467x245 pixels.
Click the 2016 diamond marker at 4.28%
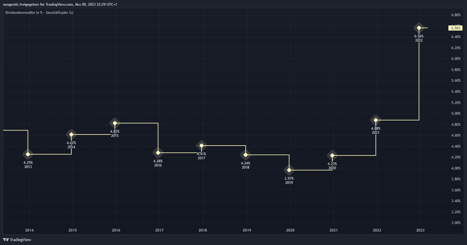(158, 153)
